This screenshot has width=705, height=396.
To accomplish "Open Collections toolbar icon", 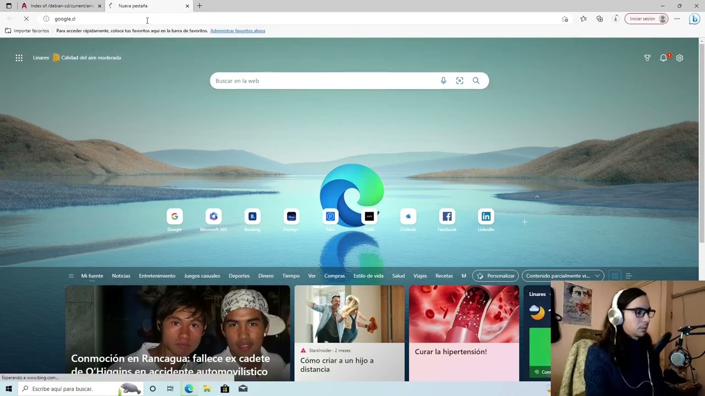I will coord(600,19).
